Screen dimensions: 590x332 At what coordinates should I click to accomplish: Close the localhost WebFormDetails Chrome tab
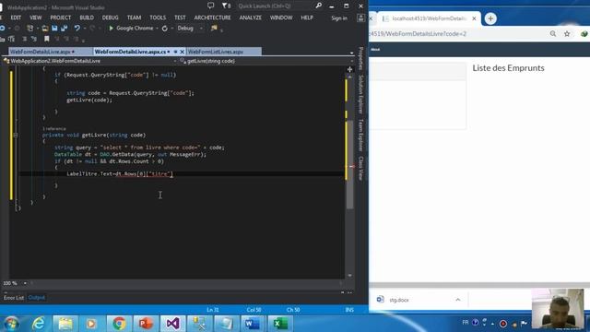[474, 18]
